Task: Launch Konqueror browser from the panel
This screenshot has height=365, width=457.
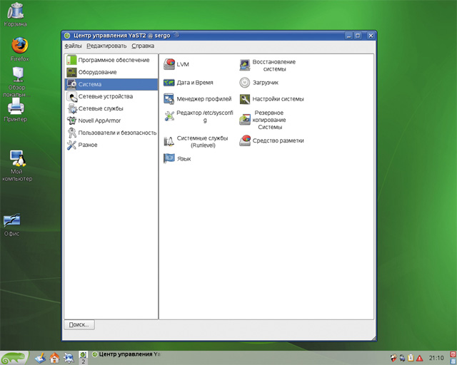Action: [69, 358]
